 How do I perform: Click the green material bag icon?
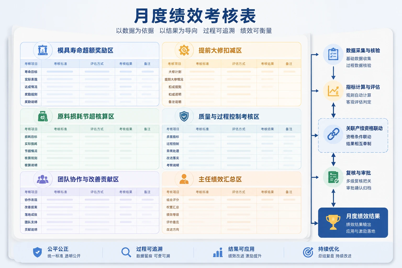click(x=43, y=116)
